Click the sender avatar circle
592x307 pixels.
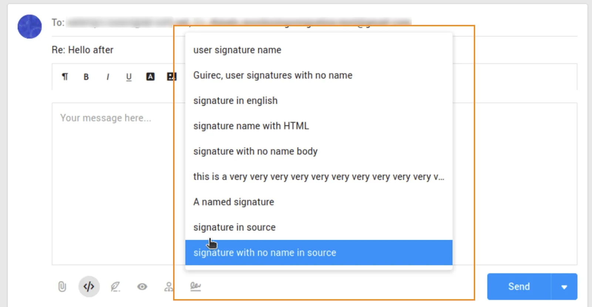pyautogui.click(x=30, y=27)
